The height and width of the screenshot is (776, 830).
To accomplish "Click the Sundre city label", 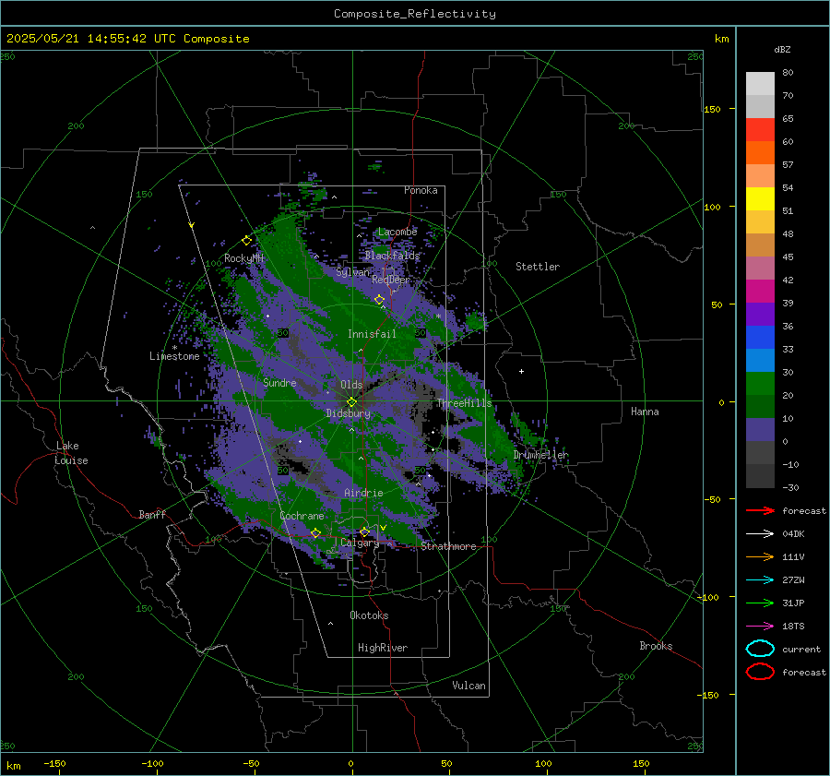I will [279, 382].
